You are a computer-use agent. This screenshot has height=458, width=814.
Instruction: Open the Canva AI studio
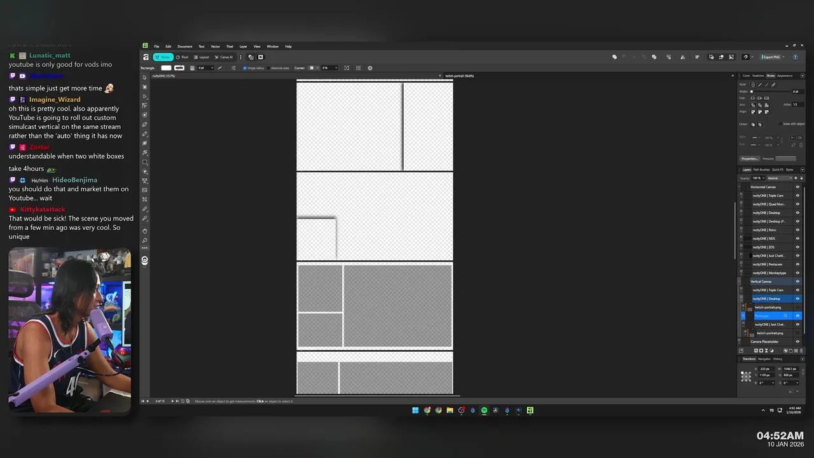224,57
